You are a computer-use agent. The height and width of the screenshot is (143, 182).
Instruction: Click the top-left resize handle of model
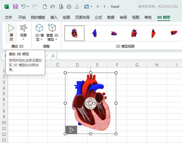(65, 73)
